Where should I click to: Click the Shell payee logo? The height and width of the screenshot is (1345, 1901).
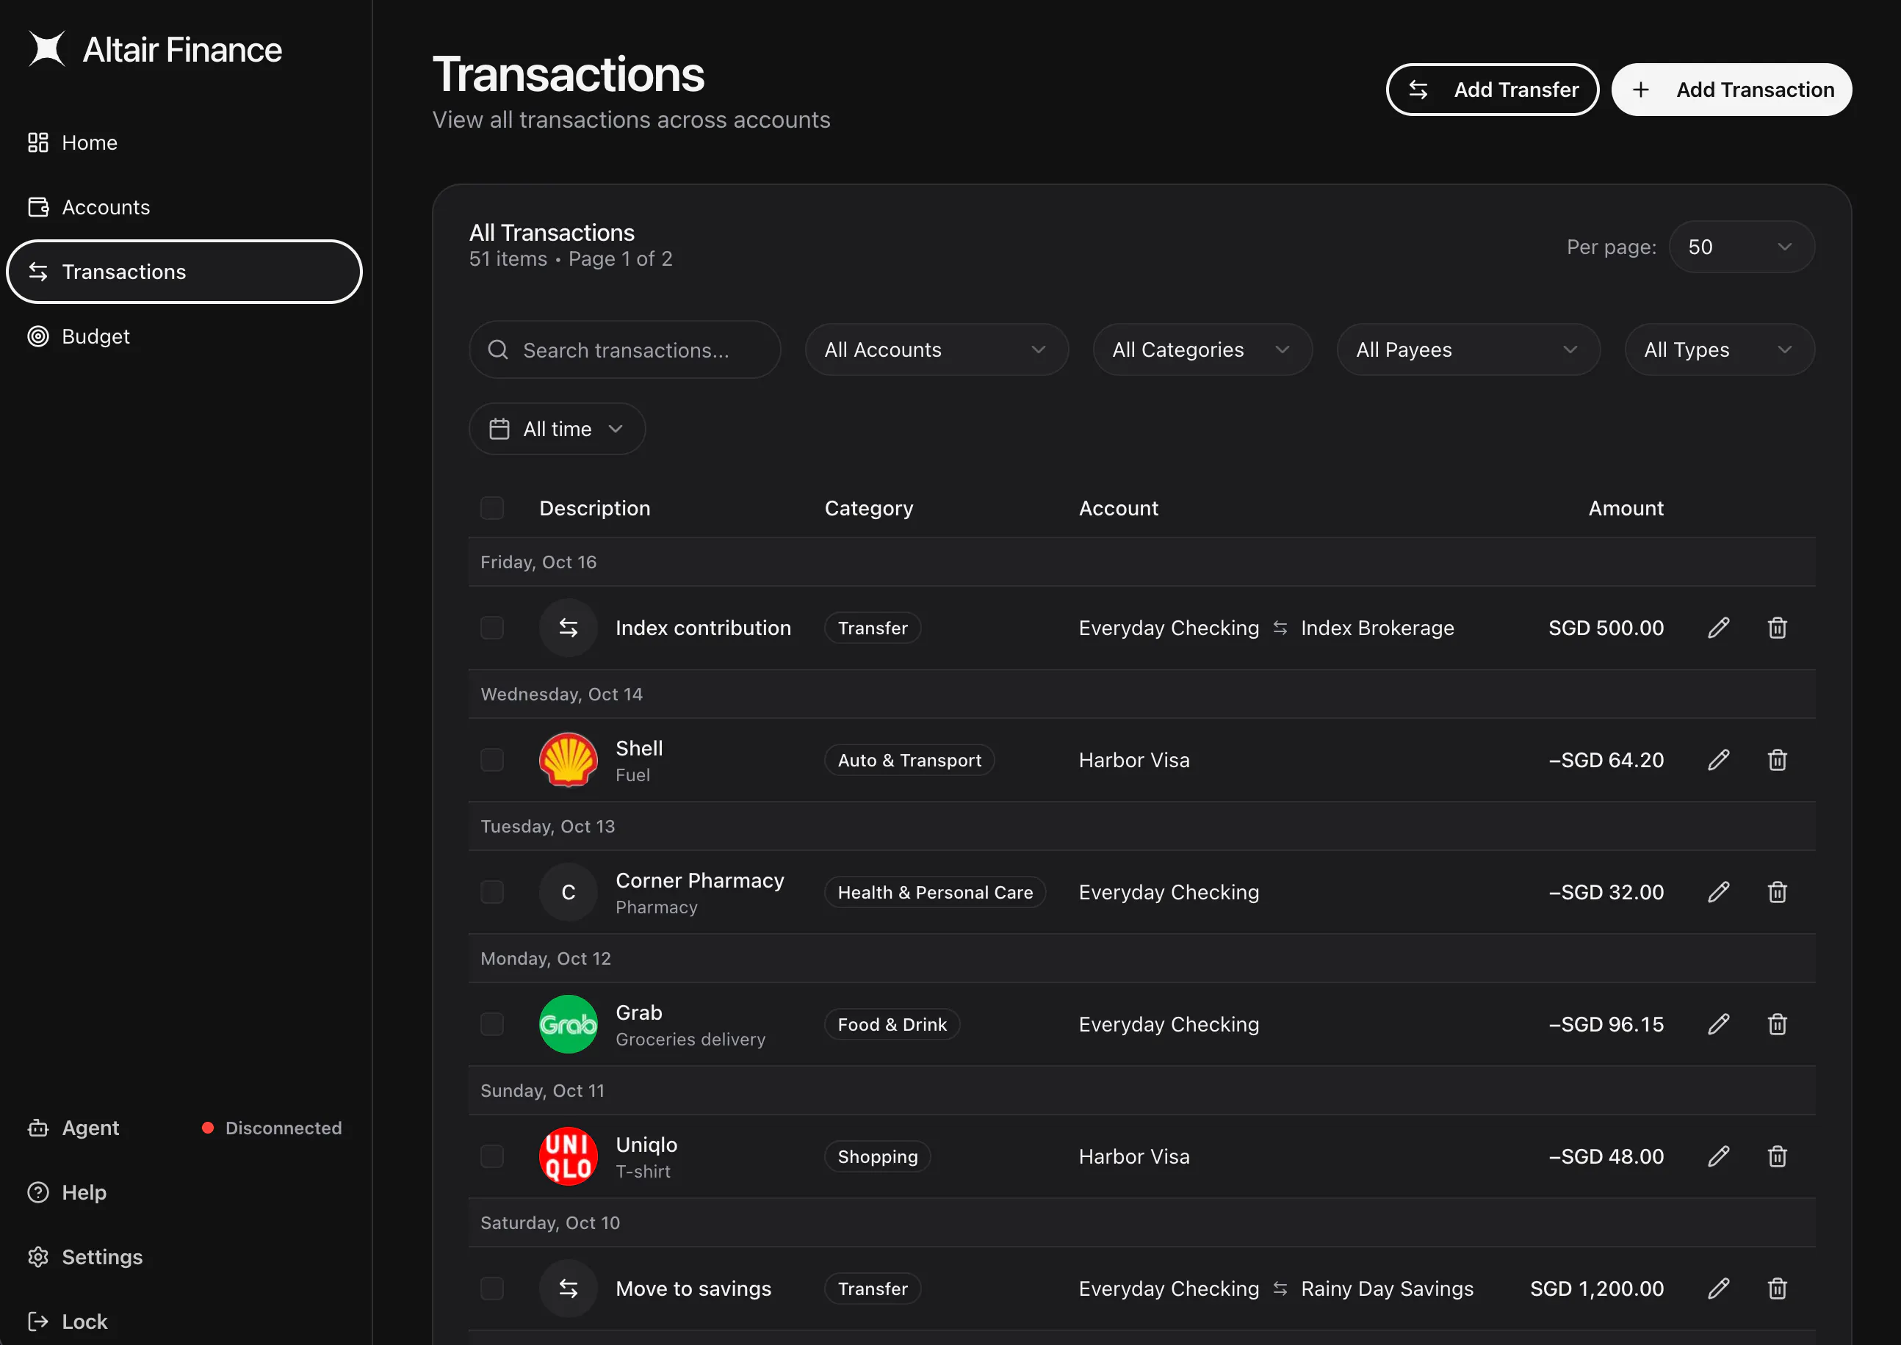569,761
